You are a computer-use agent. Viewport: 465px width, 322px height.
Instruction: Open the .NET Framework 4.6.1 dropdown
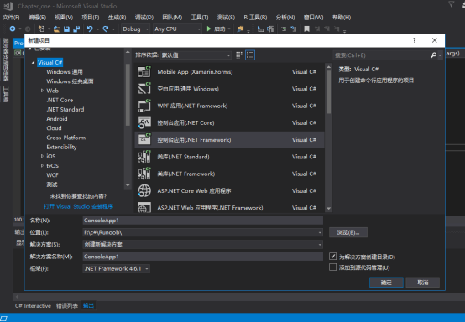coord(116,268)
